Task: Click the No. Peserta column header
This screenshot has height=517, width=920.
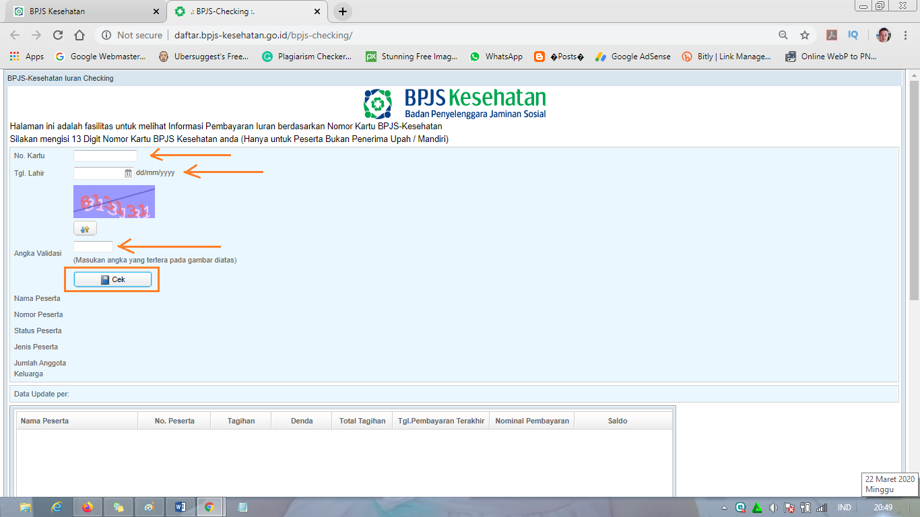Action: coord(174,421)
